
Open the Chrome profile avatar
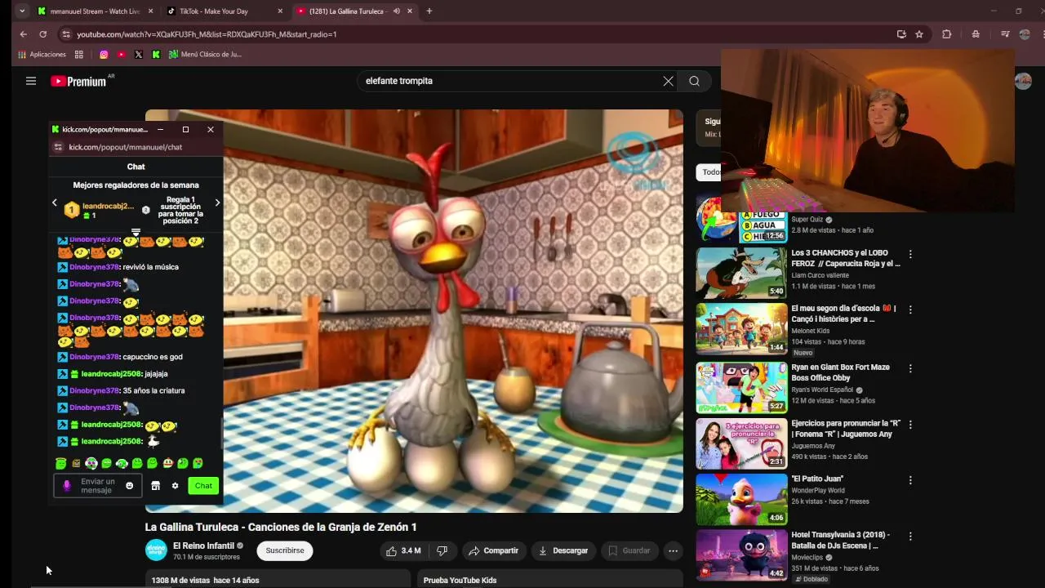(x=1025, y=34)
